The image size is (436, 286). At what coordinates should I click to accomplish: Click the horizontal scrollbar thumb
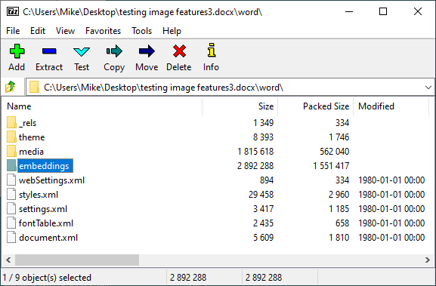click(77, 260)
